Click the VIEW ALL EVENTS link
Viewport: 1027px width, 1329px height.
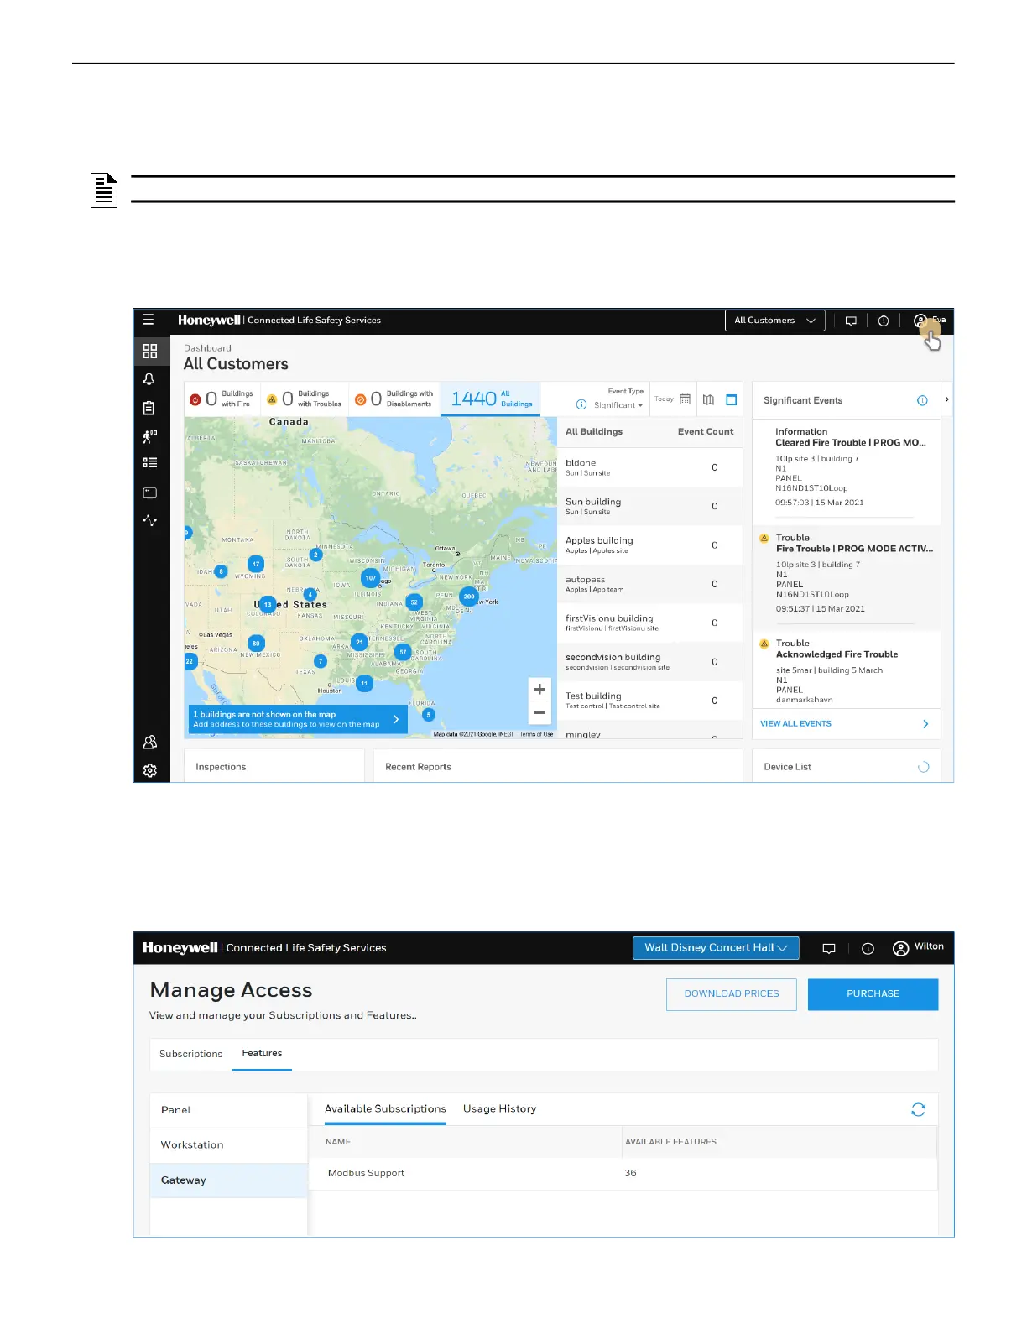795,723
